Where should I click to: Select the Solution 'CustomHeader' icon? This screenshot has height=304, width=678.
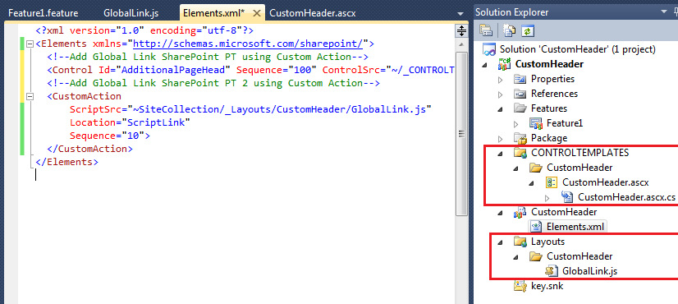(x=489, y=49)
